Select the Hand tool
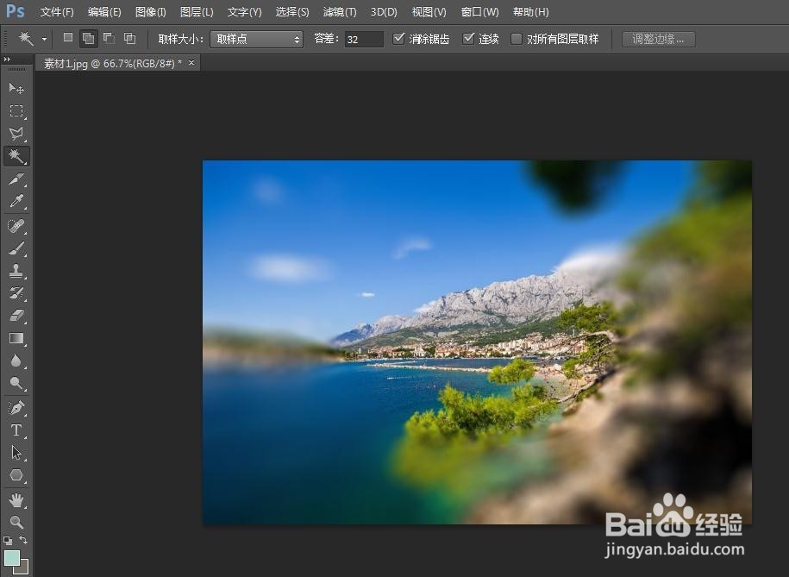Image resolution: width=789 pixels, height=577 pixels. (x=16, y=500)
